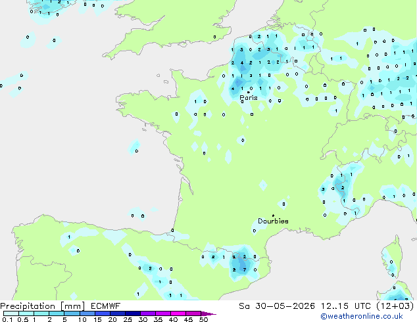417x322 pixels.
Task: Pick the magenta swatch between 40 and 45
Action: 178,313
